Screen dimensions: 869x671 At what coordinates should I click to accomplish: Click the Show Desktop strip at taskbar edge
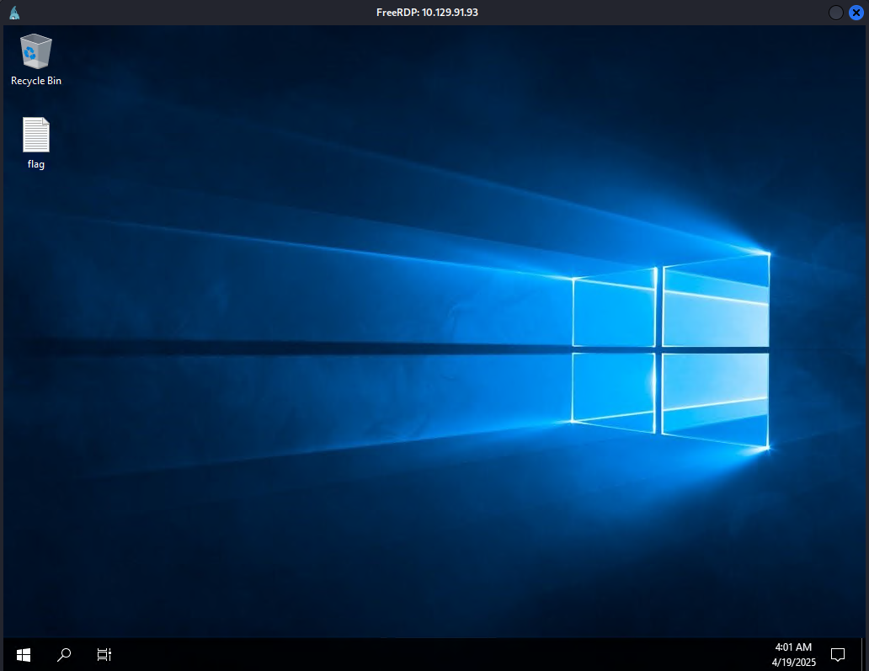pos(864,654)
